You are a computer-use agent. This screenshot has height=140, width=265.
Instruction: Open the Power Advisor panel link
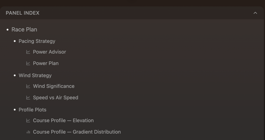click(49, 52)
